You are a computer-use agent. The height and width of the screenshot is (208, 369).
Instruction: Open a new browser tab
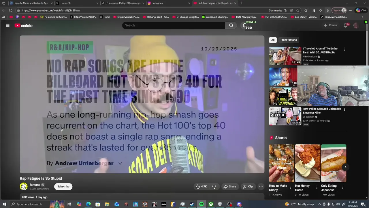click(242, 3)
